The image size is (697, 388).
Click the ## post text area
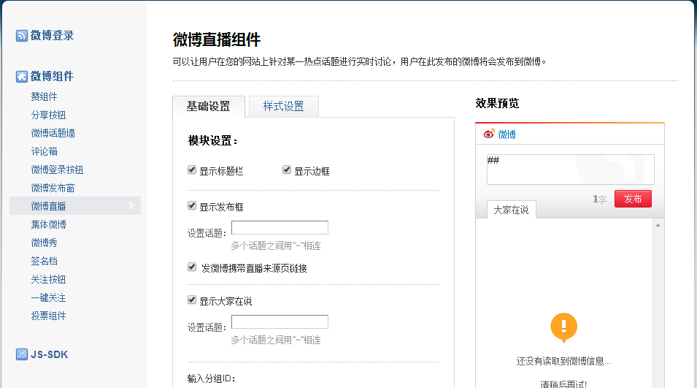coord(570,170)
